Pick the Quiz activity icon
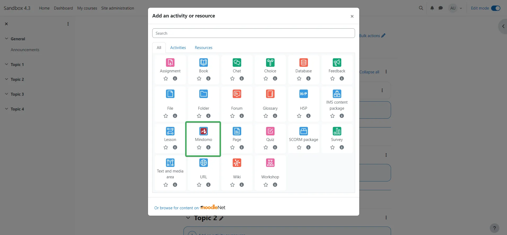This screenshot has height=235, width=507. [x=270, y=131]
